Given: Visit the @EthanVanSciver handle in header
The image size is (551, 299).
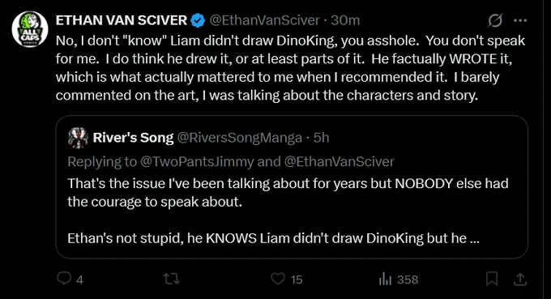Looking at the screenshot, I should [x=265, y=20].
